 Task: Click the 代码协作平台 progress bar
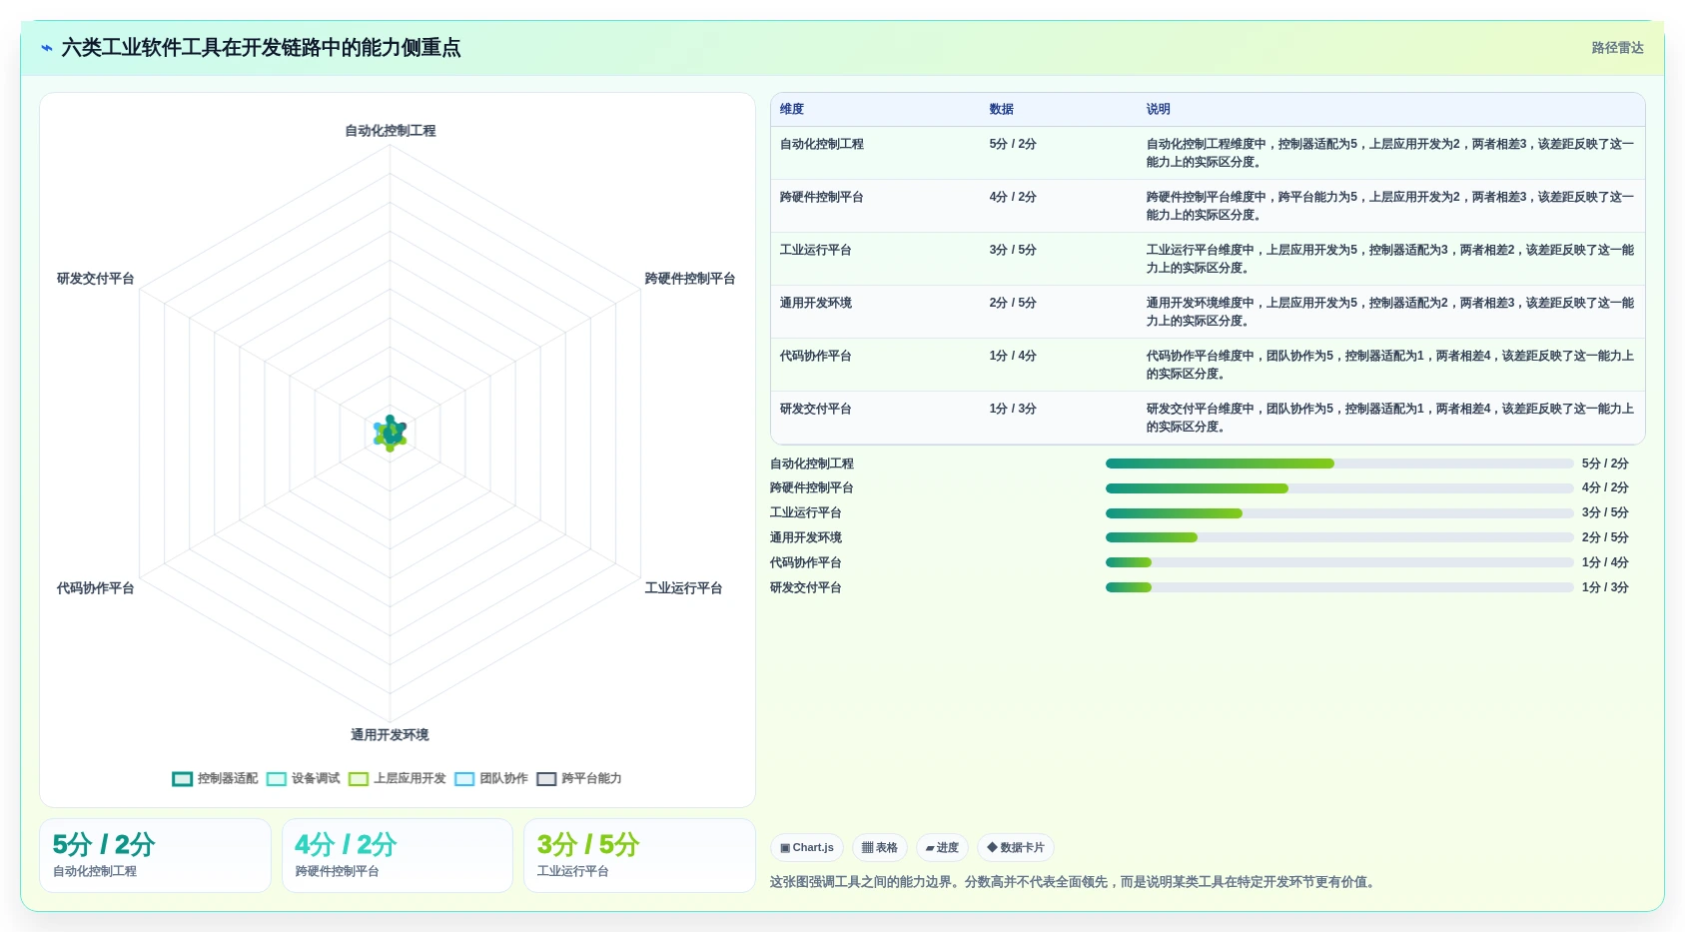[1339, 562]
